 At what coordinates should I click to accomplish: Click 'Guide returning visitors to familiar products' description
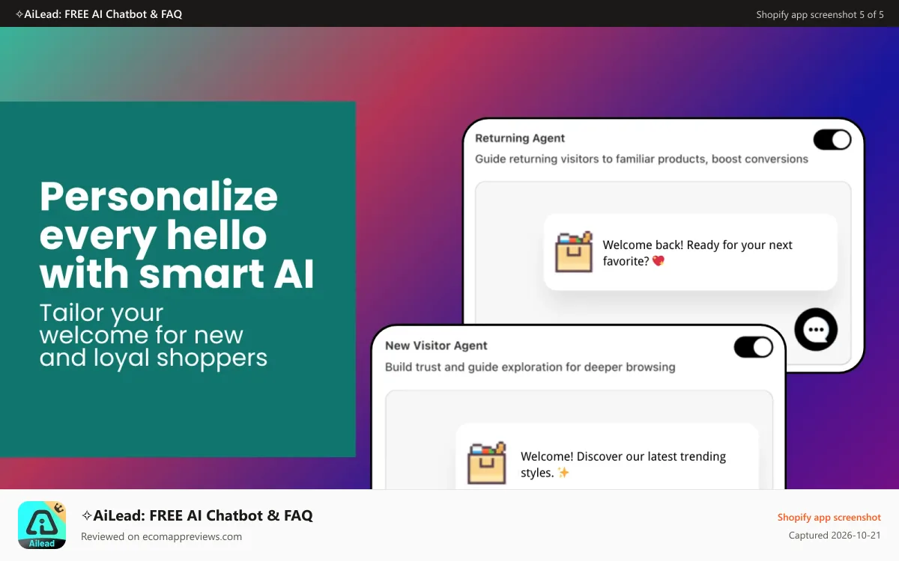641,159
